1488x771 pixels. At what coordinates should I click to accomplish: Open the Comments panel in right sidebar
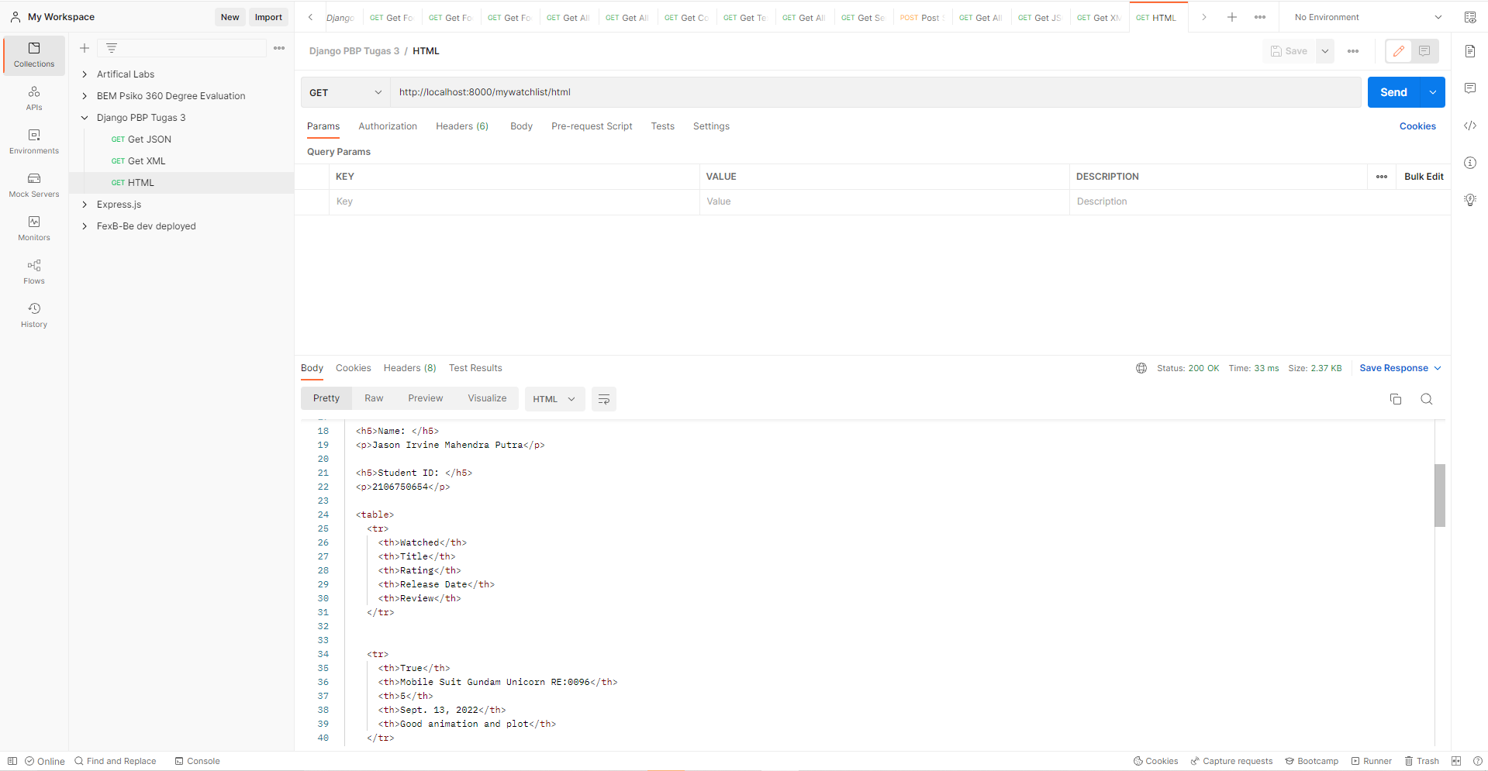pos(1469,88)
